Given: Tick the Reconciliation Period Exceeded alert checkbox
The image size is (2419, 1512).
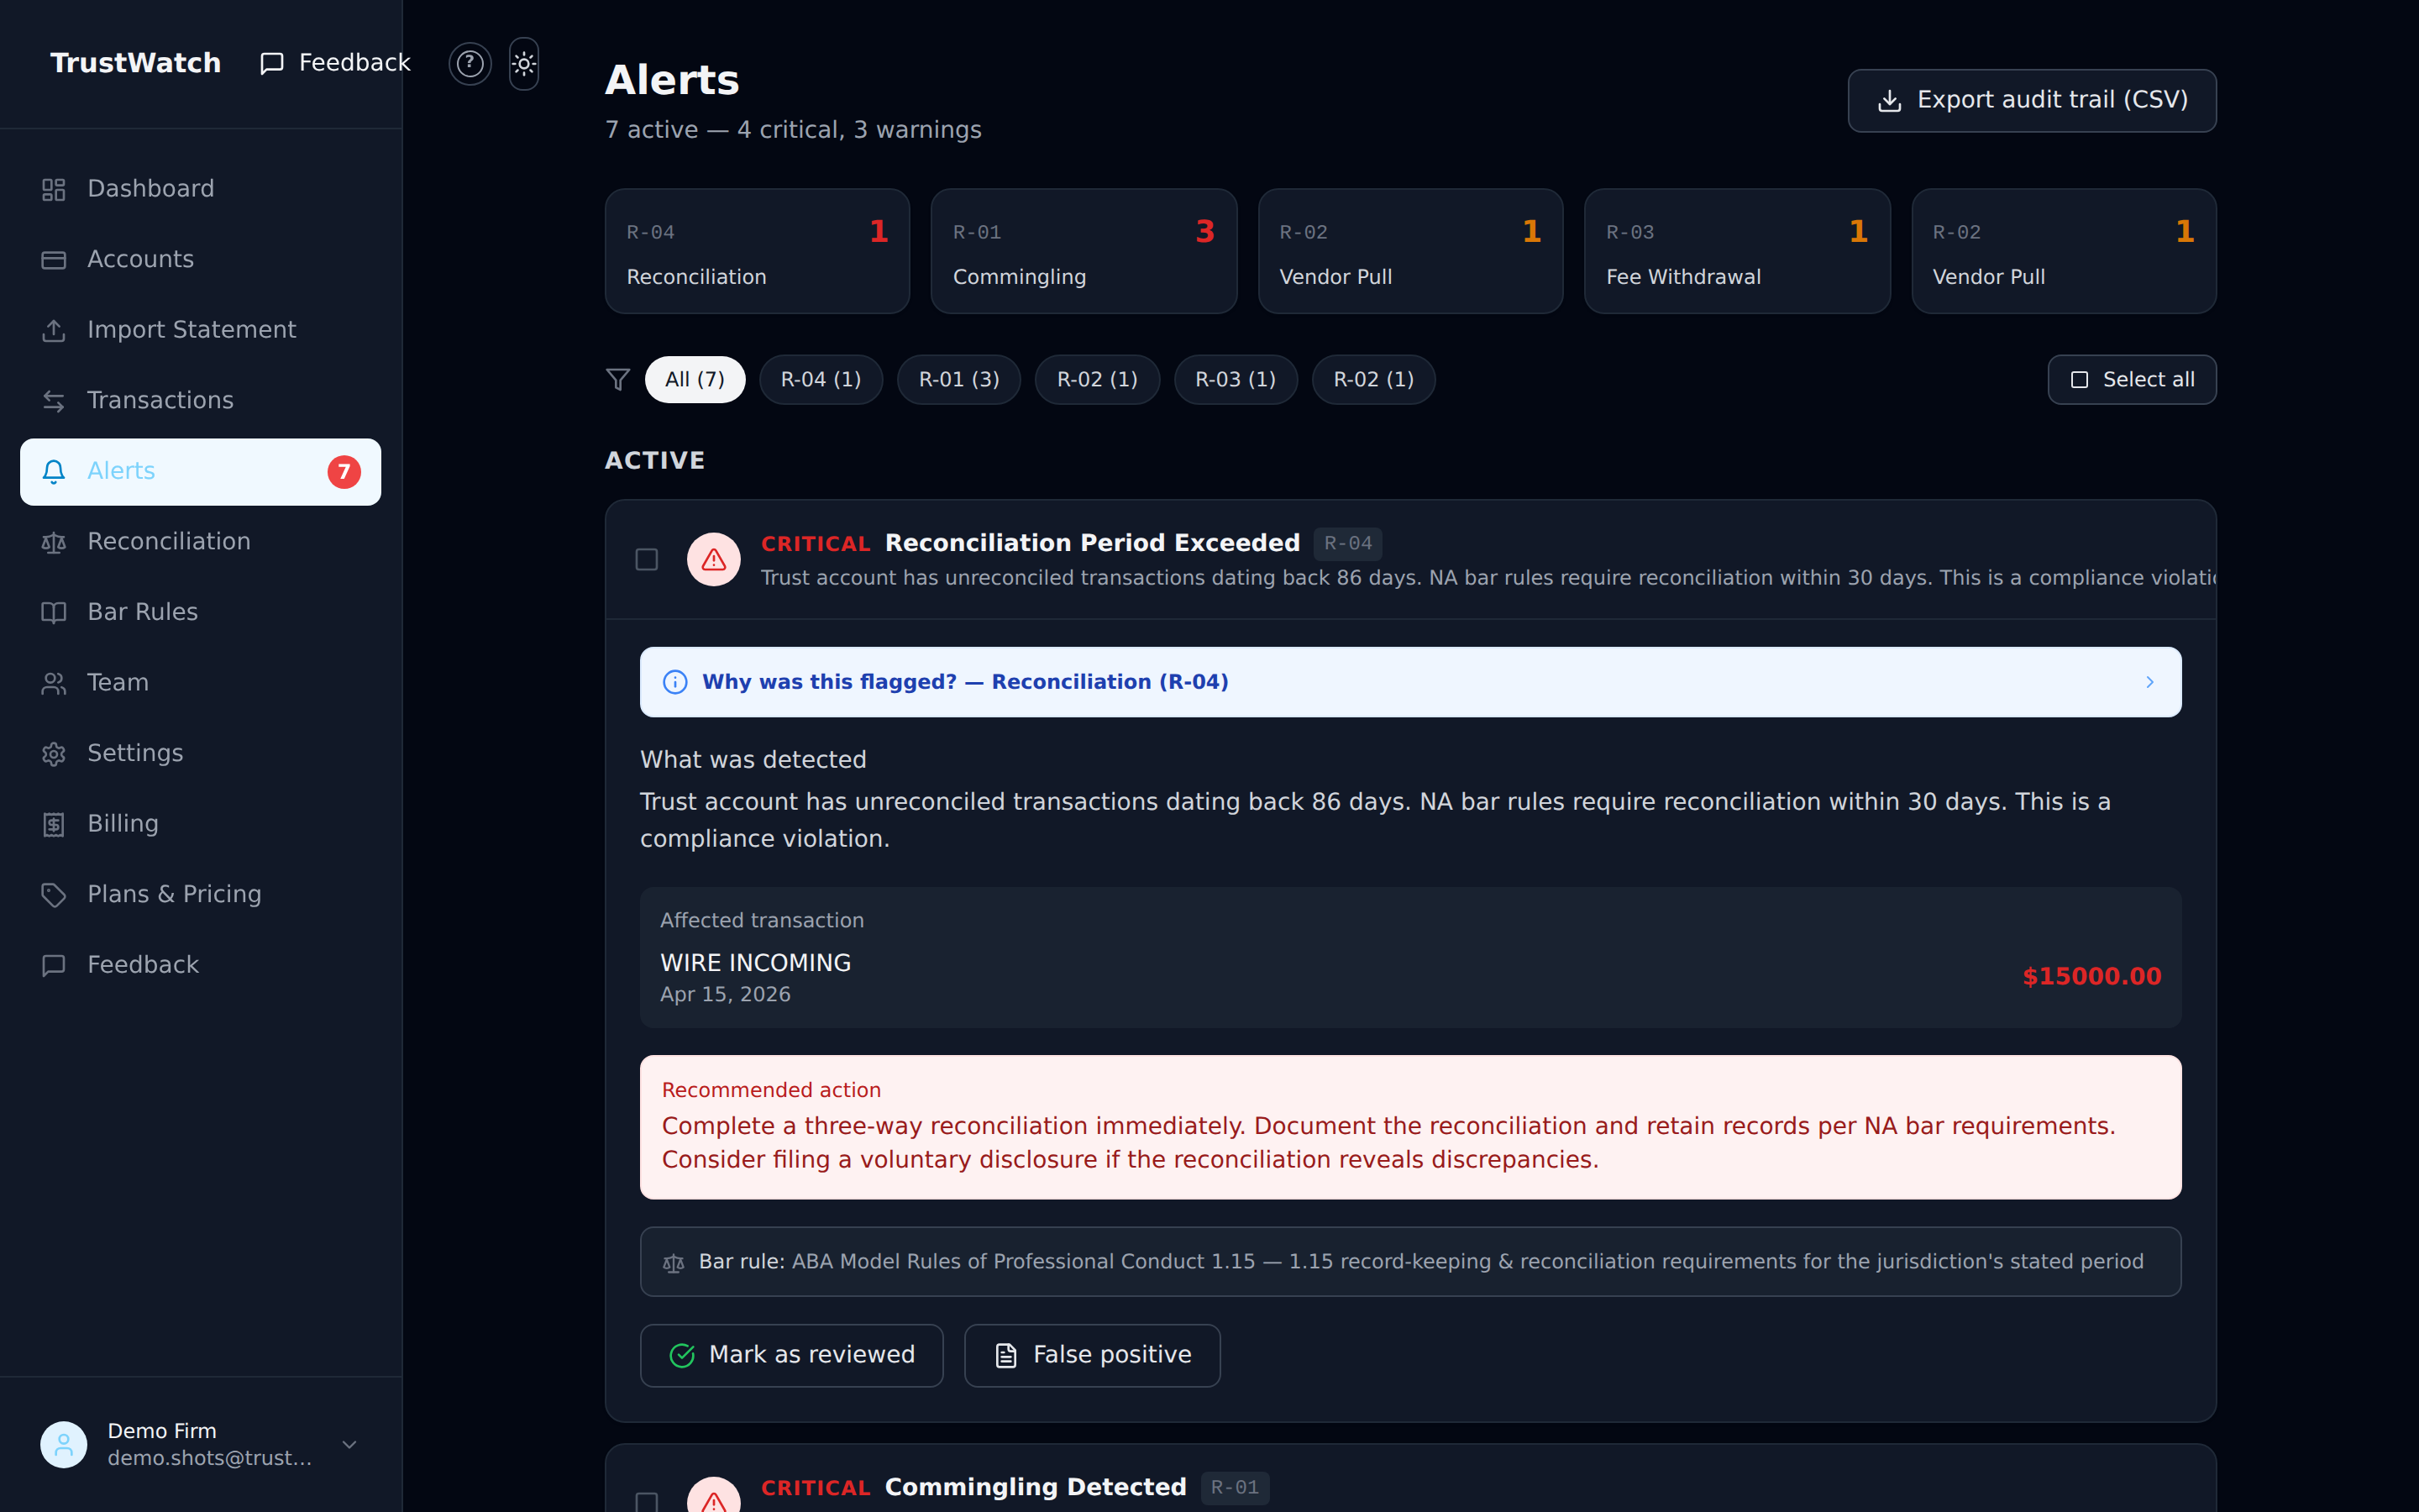Looking at the screenshot, I should click(x=647, y=559).
